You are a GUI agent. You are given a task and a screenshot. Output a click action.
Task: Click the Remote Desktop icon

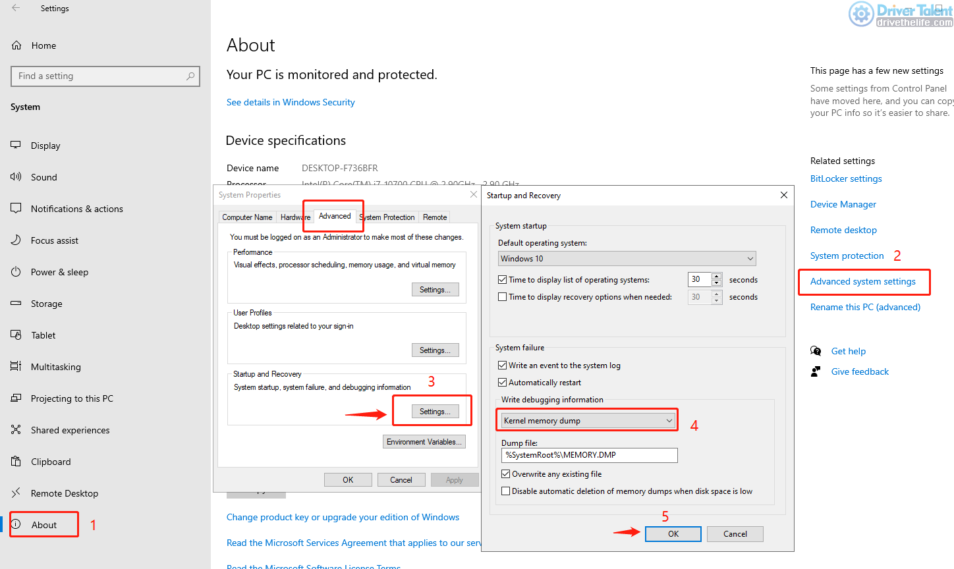16,493
